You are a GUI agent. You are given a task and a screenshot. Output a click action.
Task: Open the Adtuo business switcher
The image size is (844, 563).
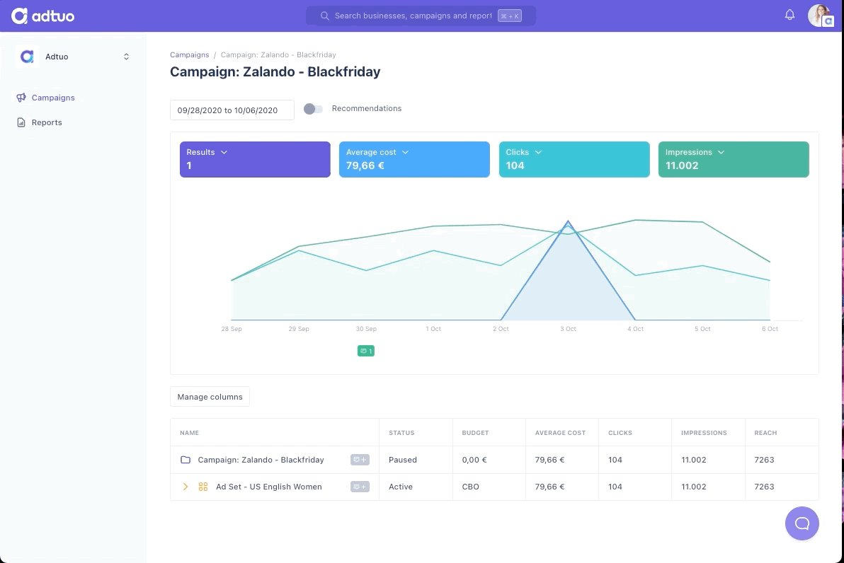point(73,57)
